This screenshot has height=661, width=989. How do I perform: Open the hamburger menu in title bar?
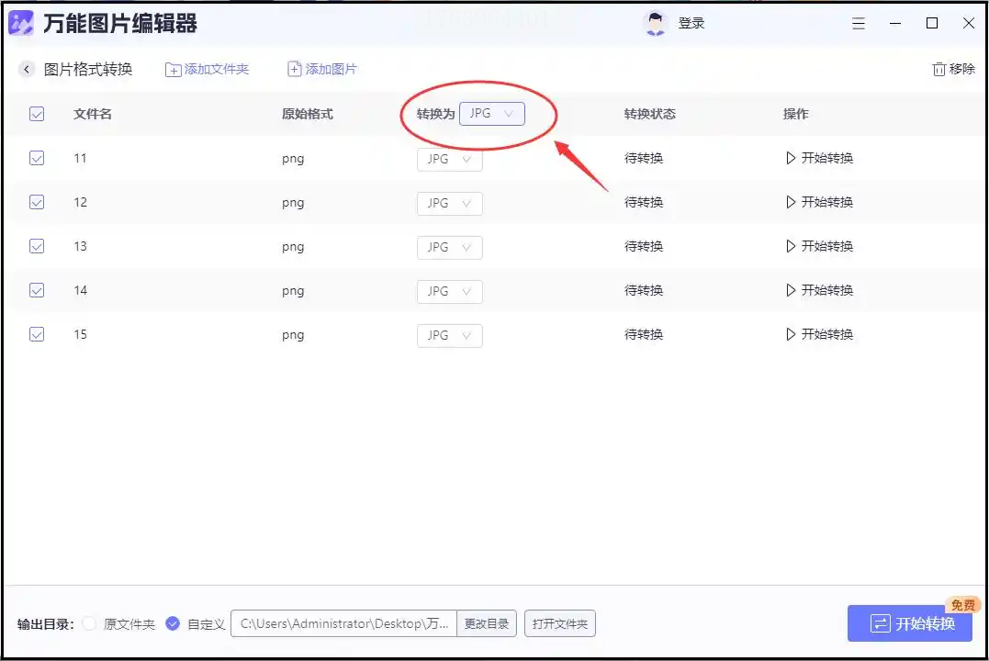[859, 23]
